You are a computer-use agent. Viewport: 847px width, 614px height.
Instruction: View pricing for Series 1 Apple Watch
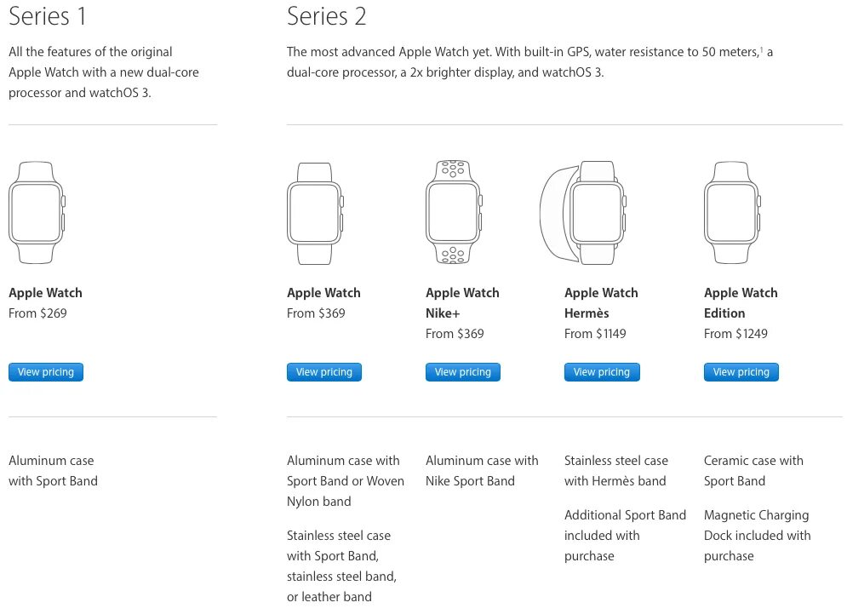[46, 372]
